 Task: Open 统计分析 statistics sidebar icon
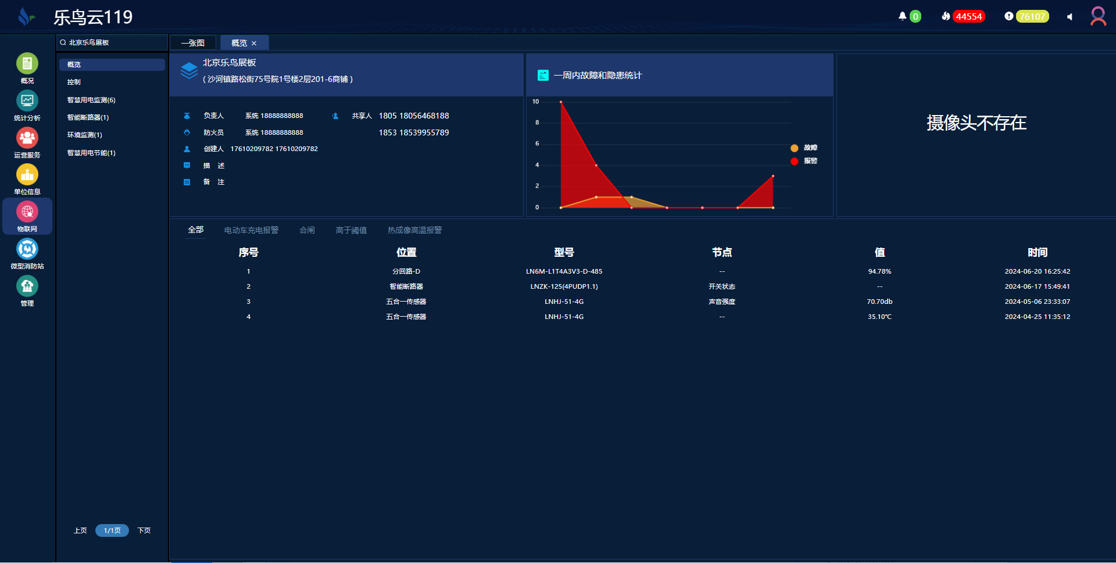[x=27, y=101]
